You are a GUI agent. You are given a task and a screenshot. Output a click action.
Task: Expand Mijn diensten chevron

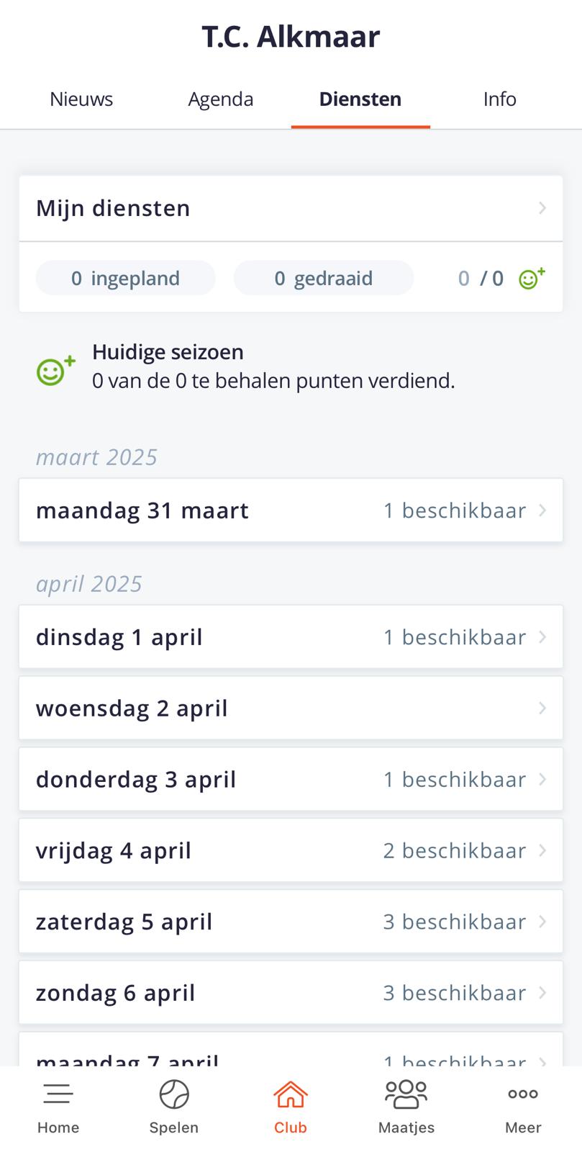542,208
